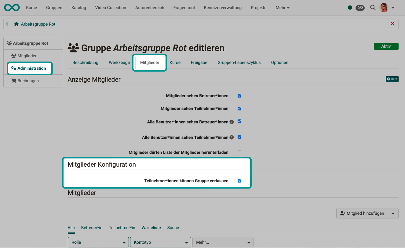
Task: Click the back arrow in breadcrumb
Action: click(8, 24)
